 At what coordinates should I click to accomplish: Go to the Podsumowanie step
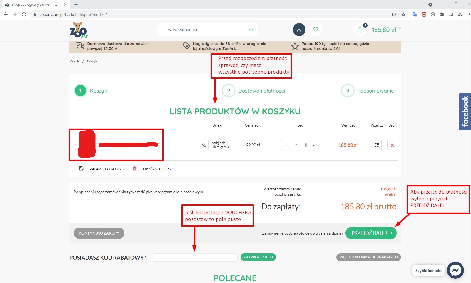[x=375, y=91]
